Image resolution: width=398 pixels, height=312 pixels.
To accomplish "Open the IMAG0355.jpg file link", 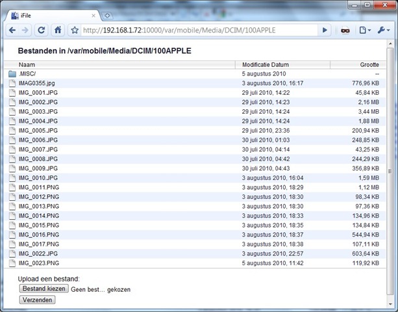I will [36, 83].
